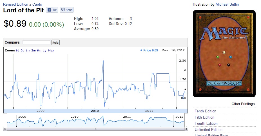Select the 3m zoom range
Screen dimensions: 261x136
click(34, 51)
